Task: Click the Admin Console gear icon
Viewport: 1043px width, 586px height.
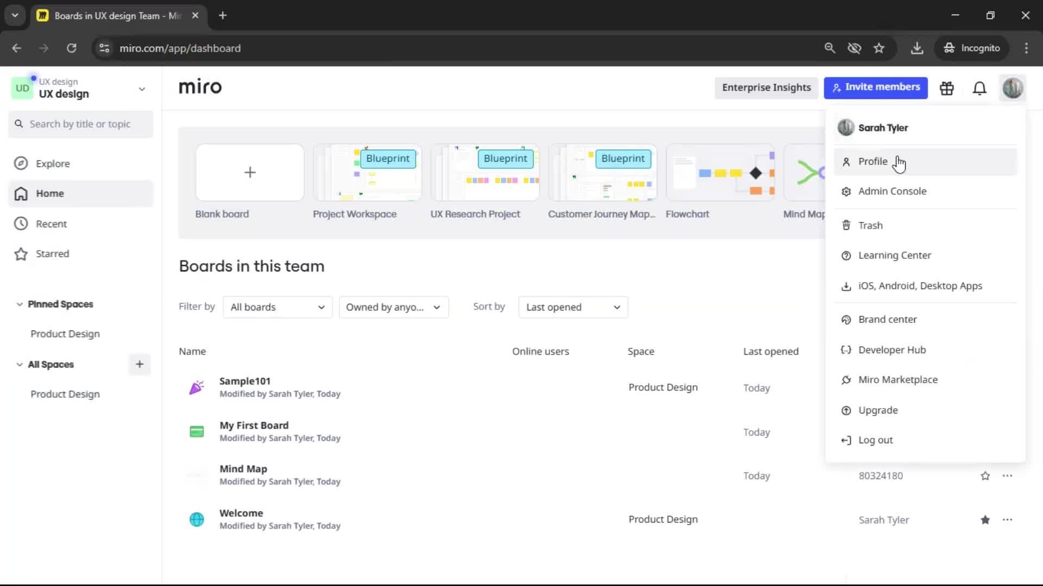Action: pyautogui.click(x=846, y=192)
